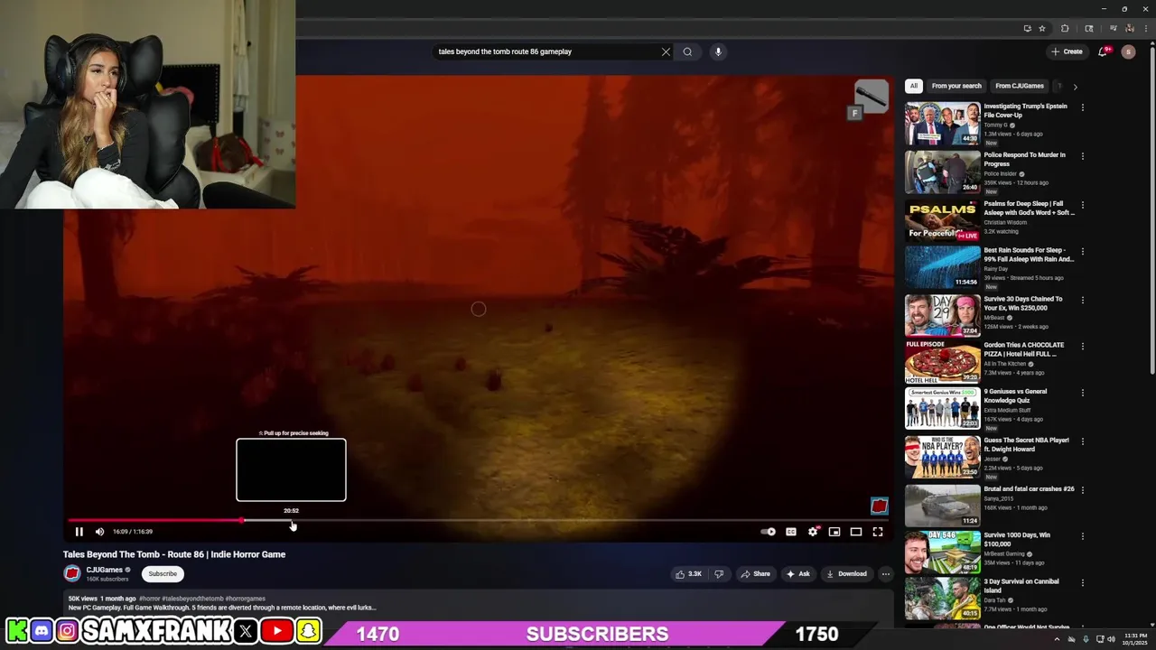The height and width of the screenshot is (650, 1156).
Task: Expand the video description box
Action: pos(479,605)
